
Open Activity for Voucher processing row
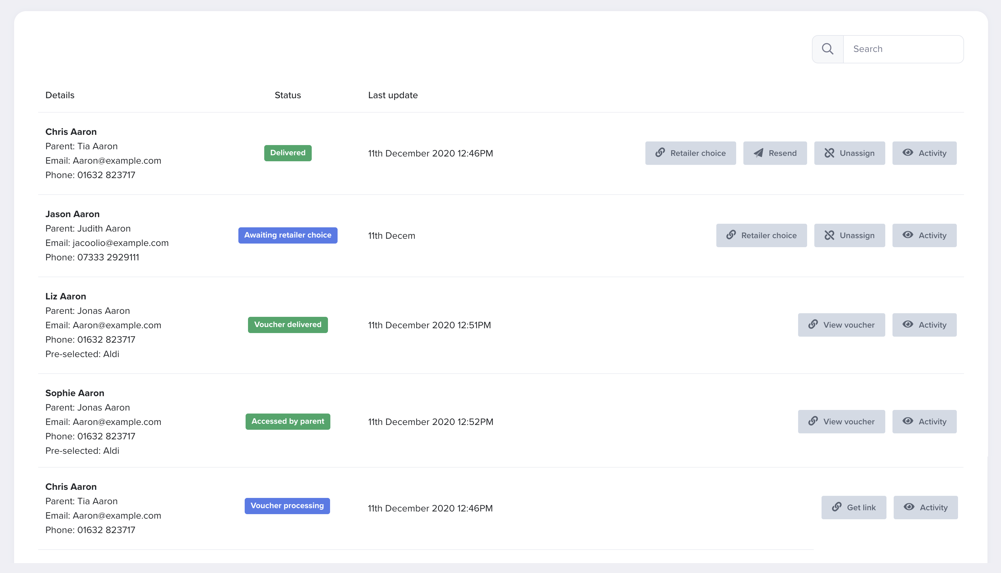click(x=925, y=507)
